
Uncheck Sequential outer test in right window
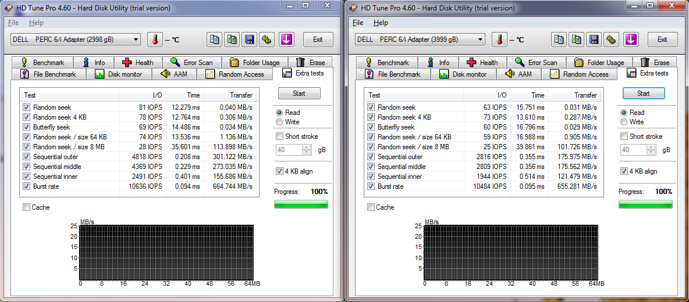click(x=371, y=156)
